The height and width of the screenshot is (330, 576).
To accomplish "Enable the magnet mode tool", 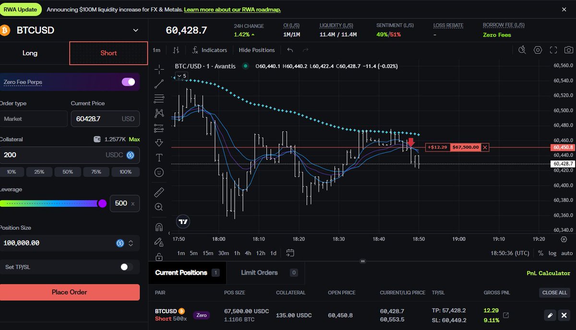I will coord(159,227).
